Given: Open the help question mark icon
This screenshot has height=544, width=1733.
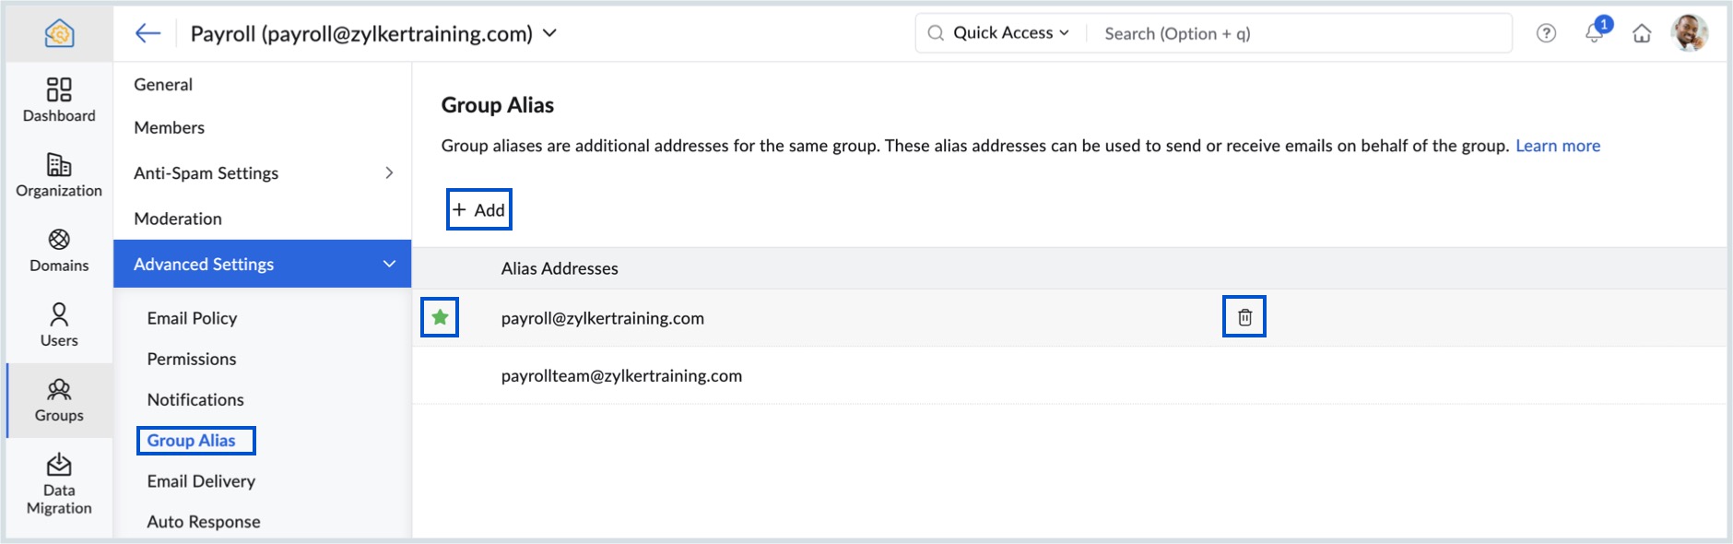Looking at the screenshot, I should coord(1546,33).
